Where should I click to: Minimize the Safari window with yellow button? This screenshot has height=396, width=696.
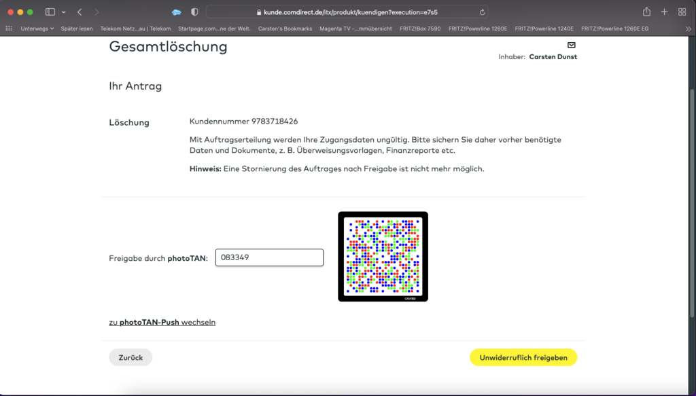(20, 12)
